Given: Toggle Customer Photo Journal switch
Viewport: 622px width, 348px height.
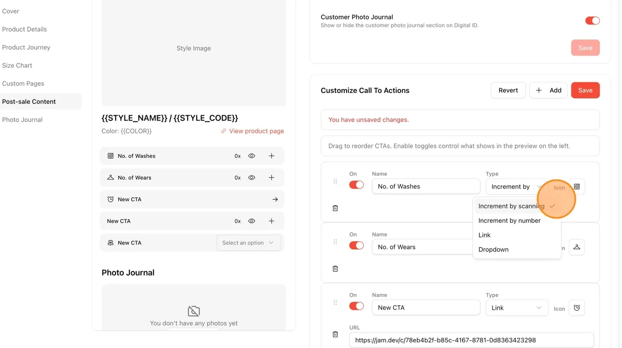Looking at the screenshot, I should click(x=592, y=21).
